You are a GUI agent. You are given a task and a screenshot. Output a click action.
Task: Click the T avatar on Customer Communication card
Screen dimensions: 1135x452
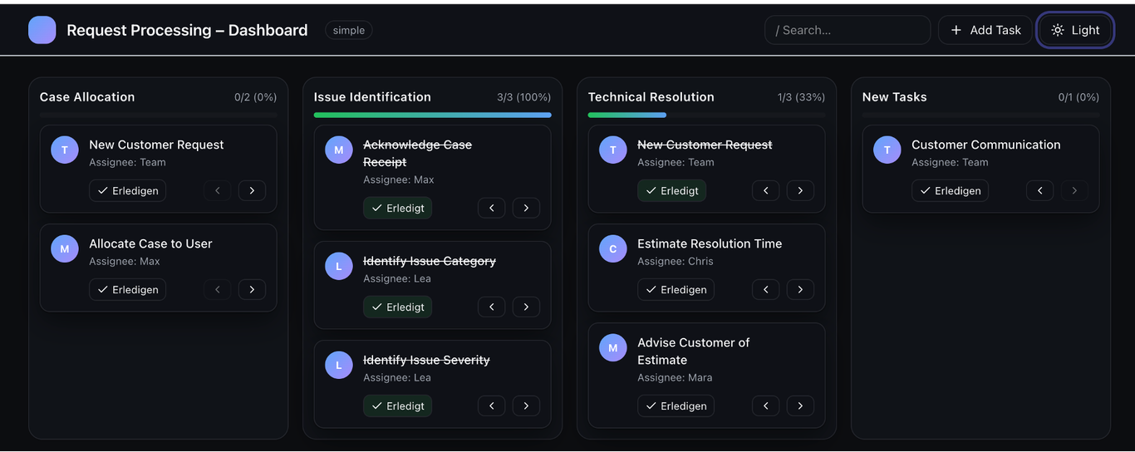point(887,150)
